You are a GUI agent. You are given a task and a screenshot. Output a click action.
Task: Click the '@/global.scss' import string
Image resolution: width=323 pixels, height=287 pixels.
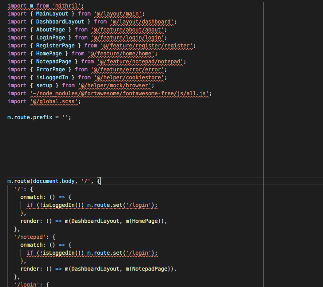[54, 102]
